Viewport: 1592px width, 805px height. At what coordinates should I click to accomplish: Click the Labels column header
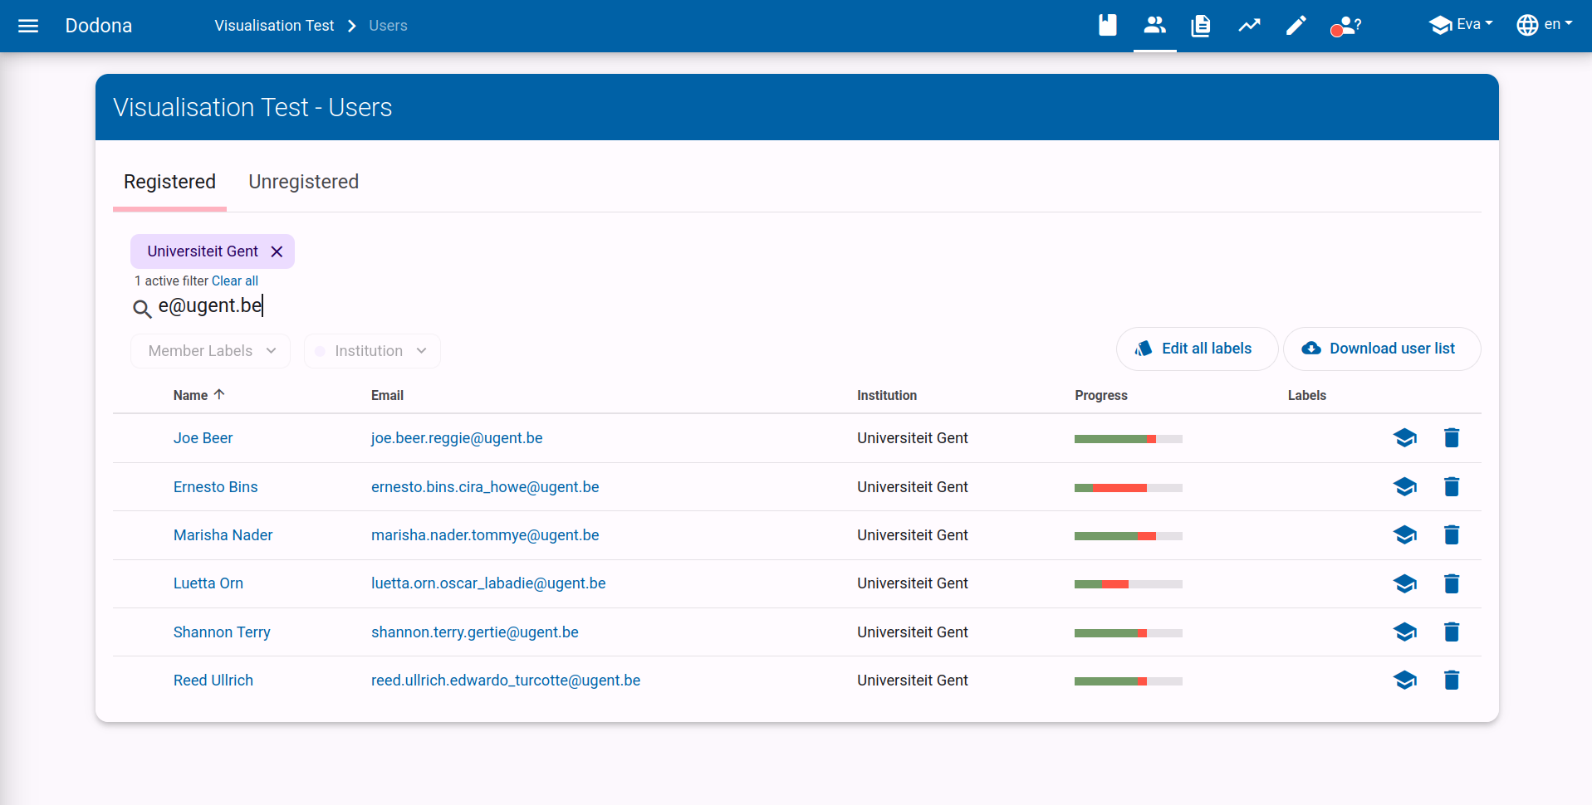pos(1307,396)
